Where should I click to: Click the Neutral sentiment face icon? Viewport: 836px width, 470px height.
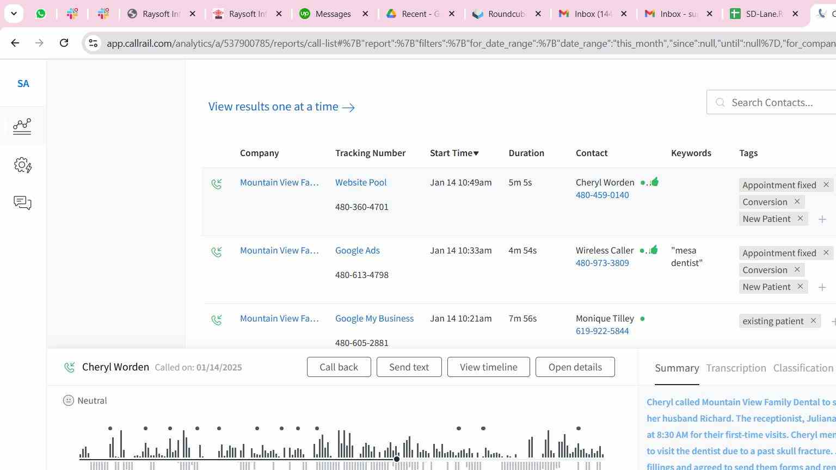[x=69, y=401]
